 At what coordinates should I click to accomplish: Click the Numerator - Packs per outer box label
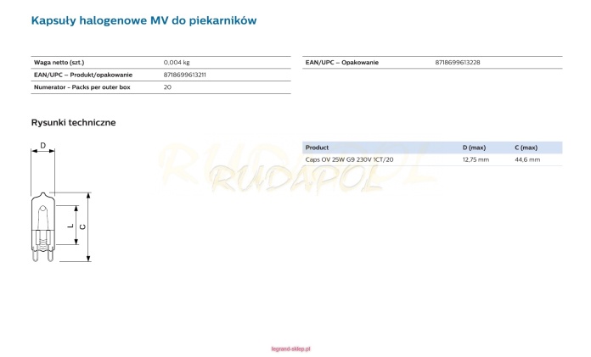click(x=82, y=86)
